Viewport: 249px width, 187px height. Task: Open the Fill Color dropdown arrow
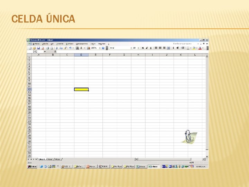click(x=197, y=48)
